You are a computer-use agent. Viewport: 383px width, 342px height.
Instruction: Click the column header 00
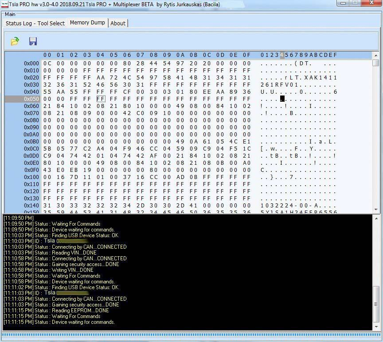tap(47, 55)
